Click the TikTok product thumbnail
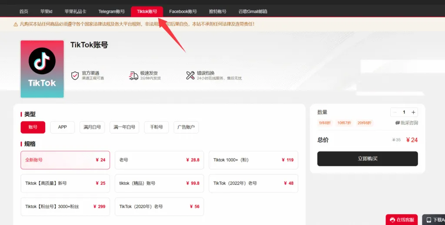Image resolution: width=445 pixels, height=225 pixels. 42,69
